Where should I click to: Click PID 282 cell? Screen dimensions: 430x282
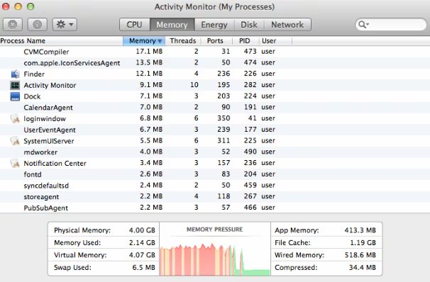click(250, 85)
